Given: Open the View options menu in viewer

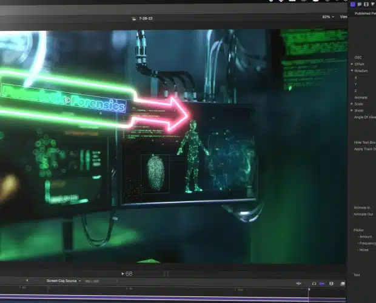Looking at the screenshot, I should [343, 17].
